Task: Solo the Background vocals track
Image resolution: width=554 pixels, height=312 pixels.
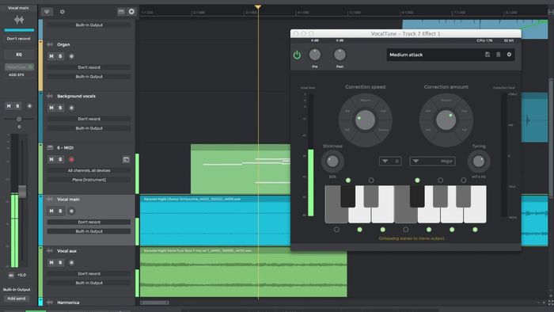Action: tap(60, 108)
